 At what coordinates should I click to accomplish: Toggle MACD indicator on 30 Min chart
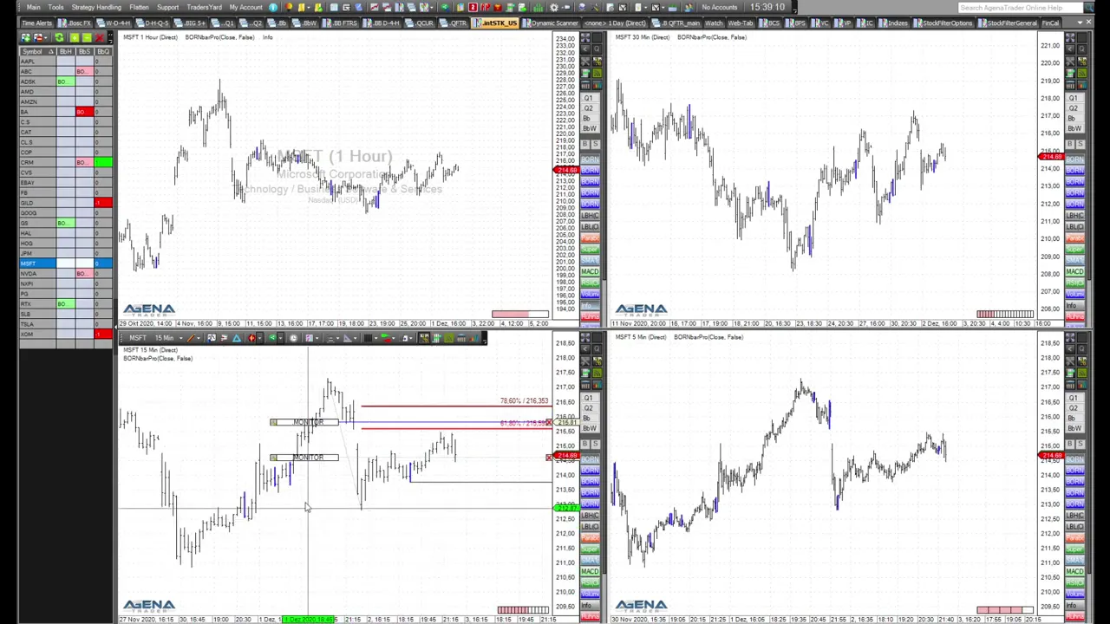coord(1075,271)
